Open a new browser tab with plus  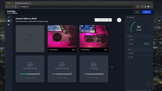coord(33,3)
